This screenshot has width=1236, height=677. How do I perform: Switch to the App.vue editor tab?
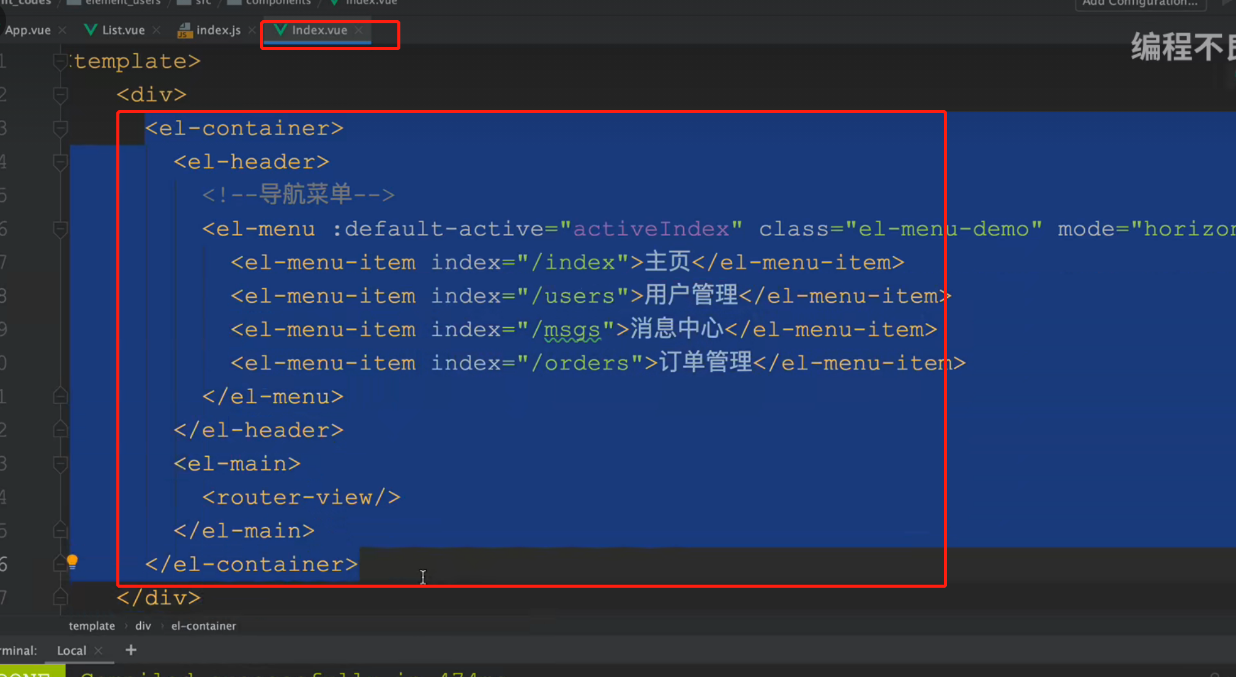28,30
